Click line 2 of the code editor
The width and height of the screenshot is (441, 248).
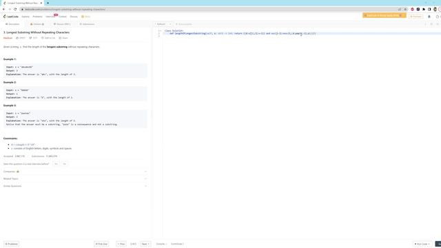302,34
